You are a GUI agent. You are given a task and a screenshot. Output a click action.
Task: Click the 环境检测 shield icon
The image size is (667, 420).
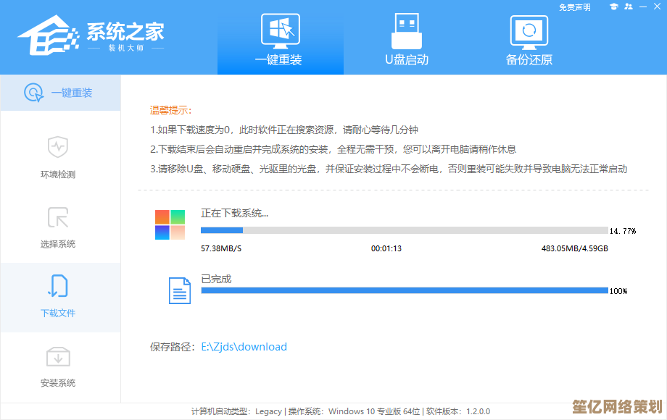tap(57, 147)
